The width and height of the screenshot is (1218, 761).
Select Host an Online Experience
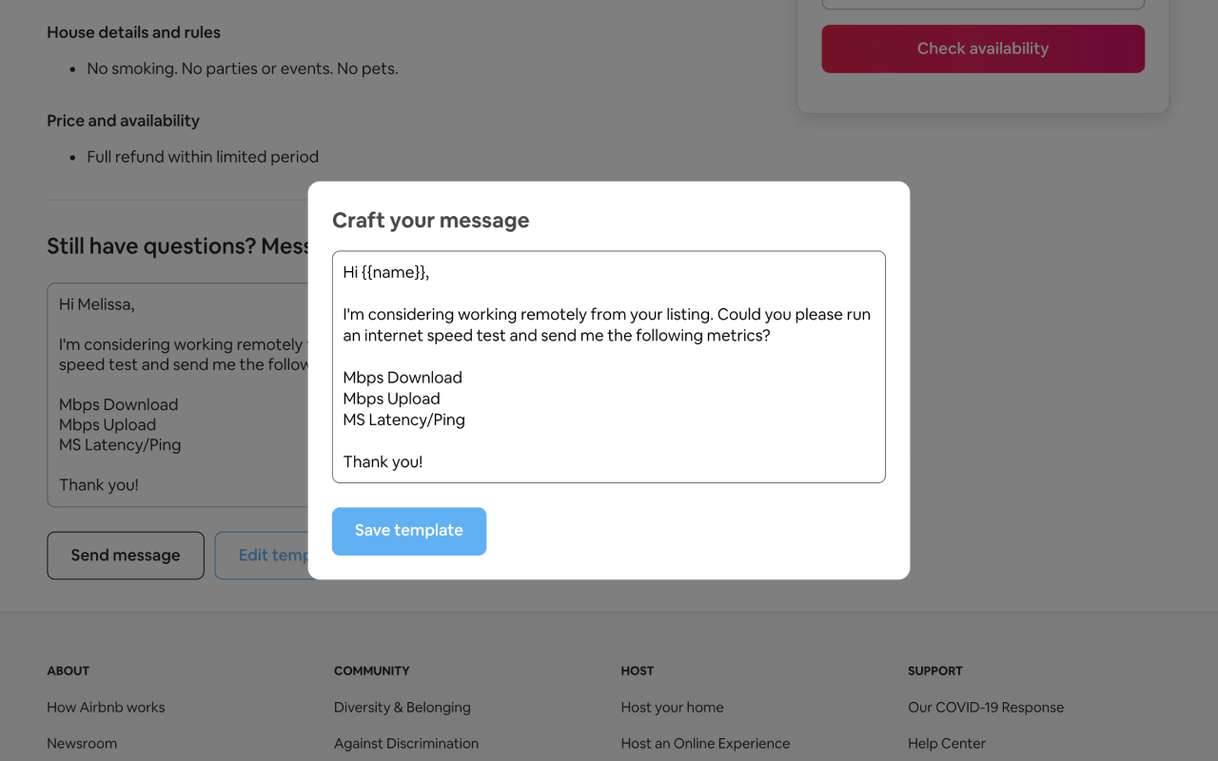[705, 743]
